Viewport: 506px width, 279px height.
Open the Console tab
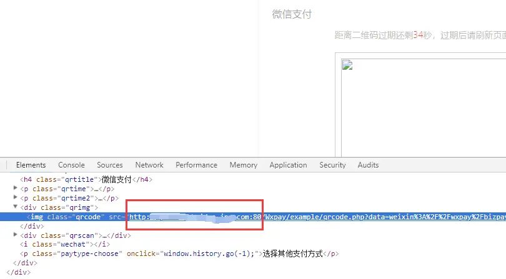(x=71, y=165)
